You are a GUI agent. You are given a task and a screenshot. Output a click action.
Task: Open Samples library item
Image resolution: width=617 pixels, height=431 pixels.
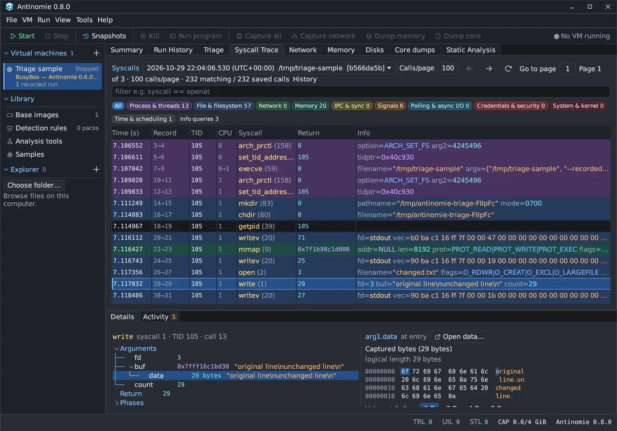[x=53, y=154]
